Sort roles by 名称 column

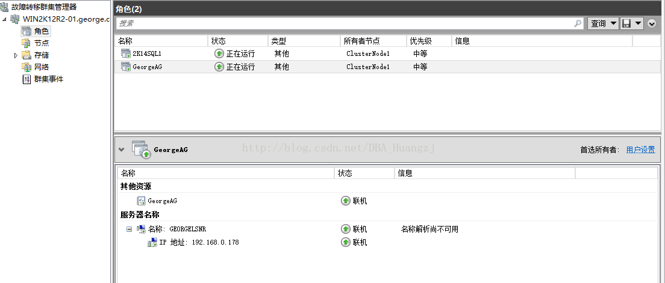(161, 41)
